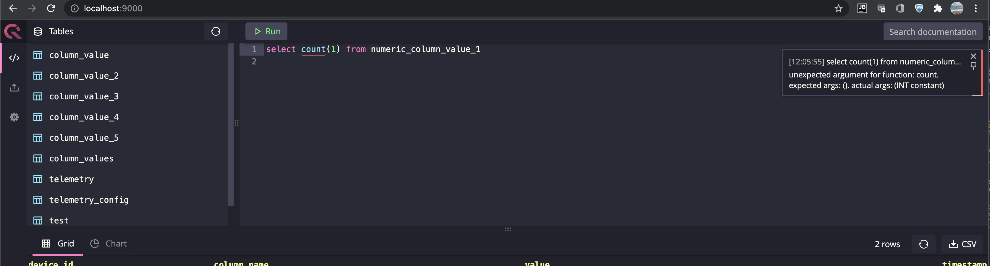The image size is (990, 266).
Task: Open the console code editor icon
Action: point(14,58)
